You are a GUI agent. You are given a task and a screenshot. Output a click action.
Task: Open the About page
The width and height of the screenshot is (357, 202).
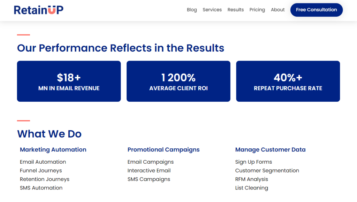[278, 10]
